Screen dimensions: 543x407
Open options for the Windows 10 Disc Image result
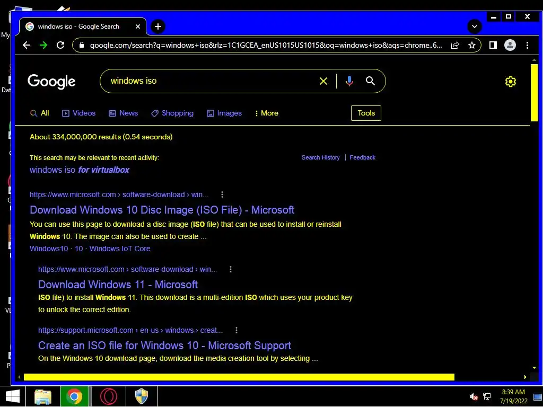pos(222,194)
